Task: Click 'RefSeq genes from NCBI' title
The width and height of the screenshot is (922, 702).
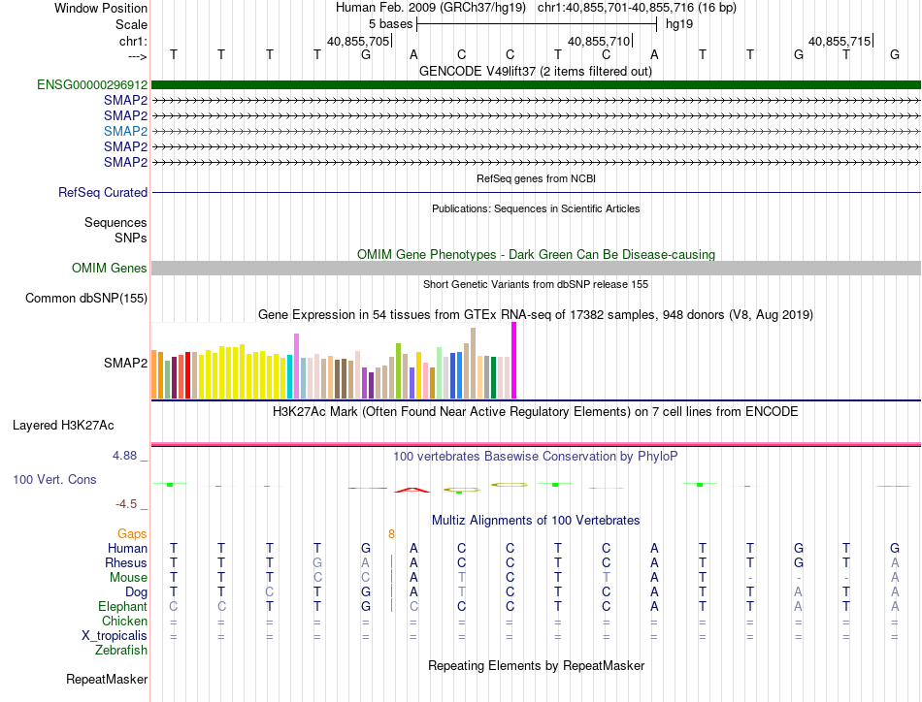Action: pyautogui.click(x=536, y=178)
